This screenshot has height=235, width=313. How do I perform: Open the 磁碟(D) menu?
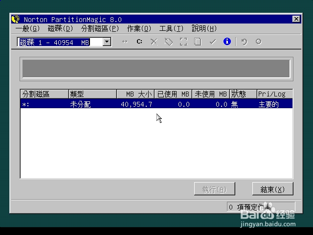coord(60,28)
